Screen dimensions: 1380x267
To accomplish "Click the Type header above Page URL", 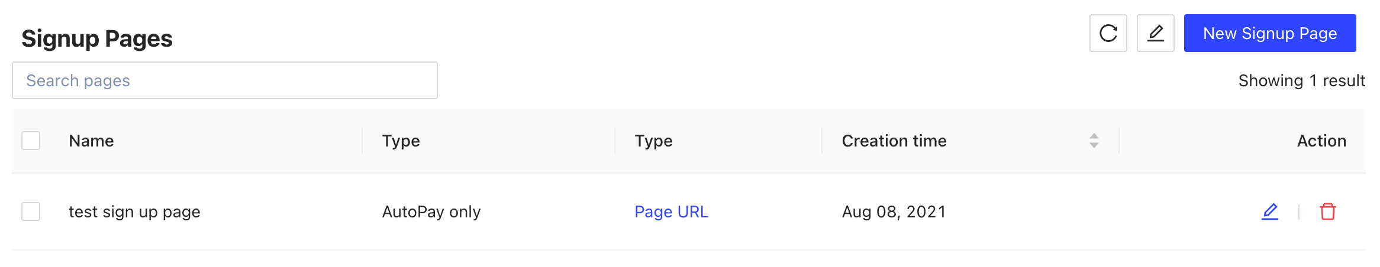I will coord(653,141).
